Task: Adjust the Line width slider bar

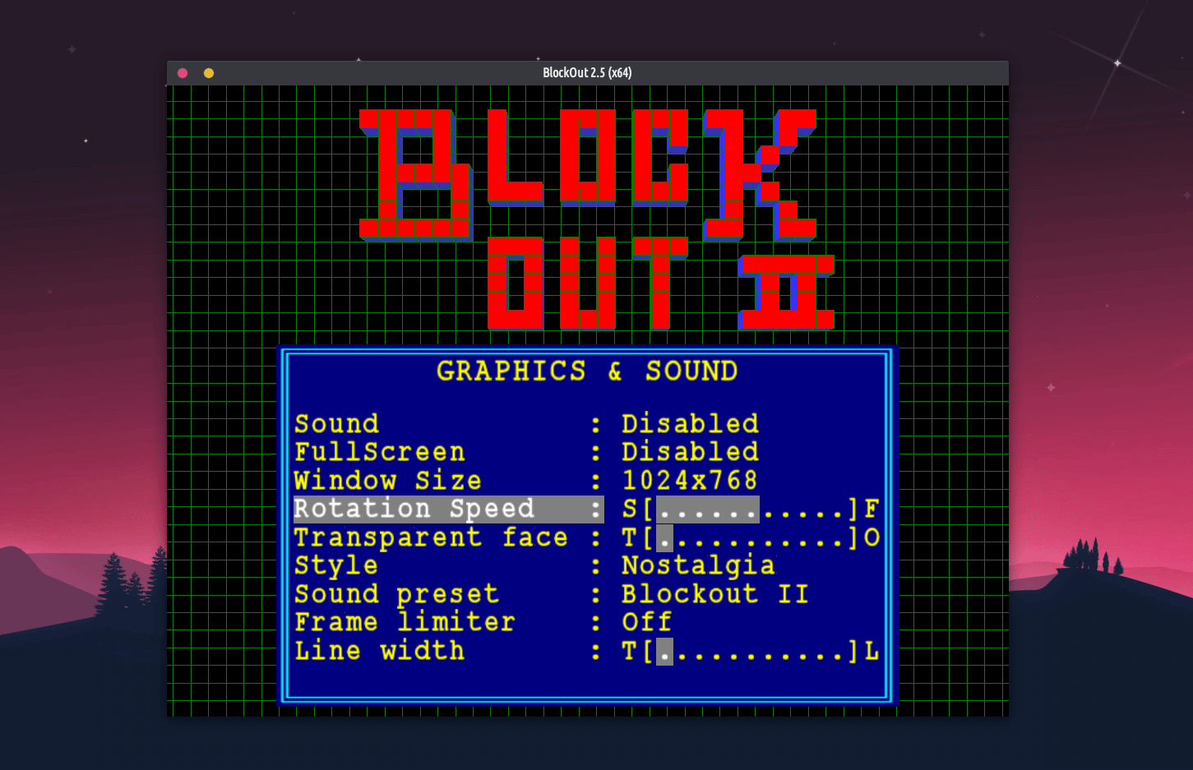Action: [751, 652]
